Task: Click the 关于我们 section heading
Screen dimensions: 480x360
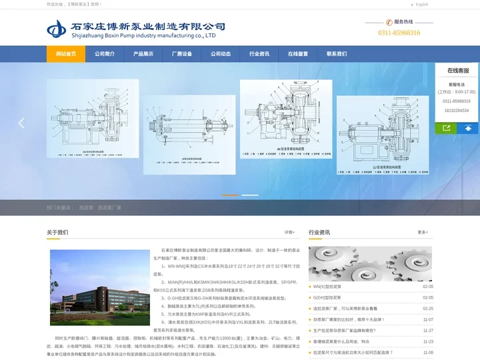Action: point(57,233)
